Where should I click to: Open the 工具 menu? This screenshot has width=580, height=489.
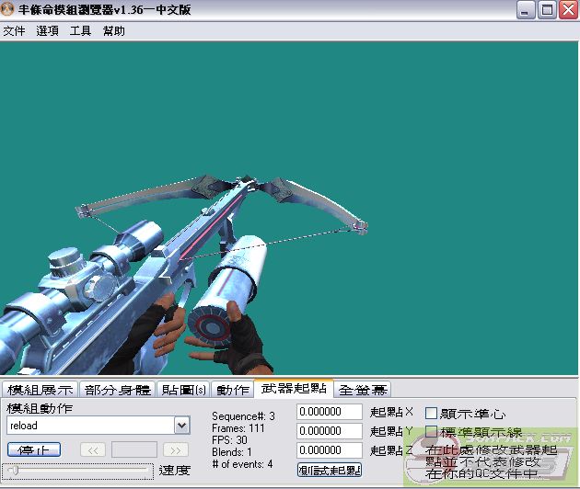[81, 30]
